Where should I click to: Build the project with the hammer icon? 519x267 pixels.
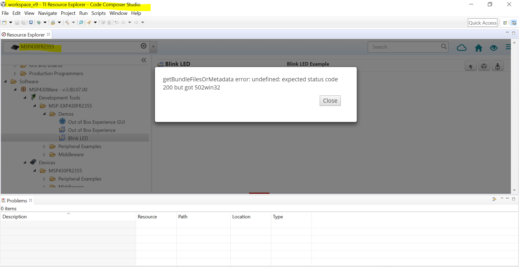(x=67, y=22)
